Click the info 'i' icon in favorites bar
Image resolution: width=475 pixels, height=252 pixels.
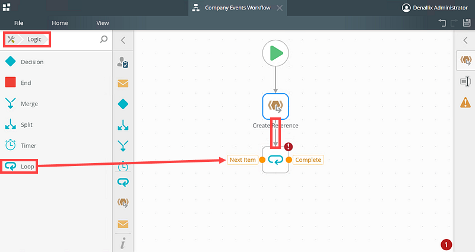[x=123, y=243]
